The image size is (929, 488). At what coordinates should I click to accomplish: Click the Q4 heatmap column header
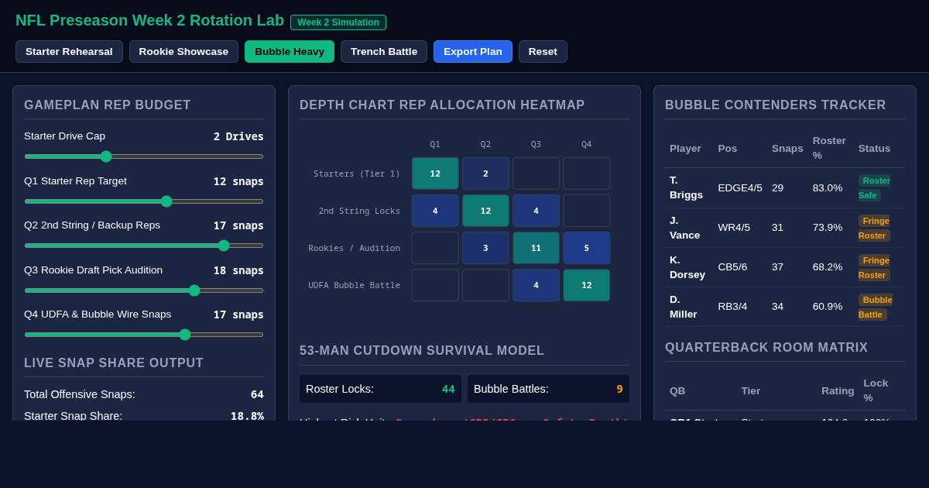(587, 144)
